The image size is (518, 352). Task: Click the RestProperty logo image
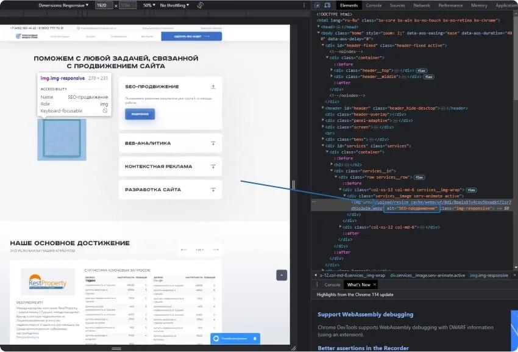coord(48,281)
